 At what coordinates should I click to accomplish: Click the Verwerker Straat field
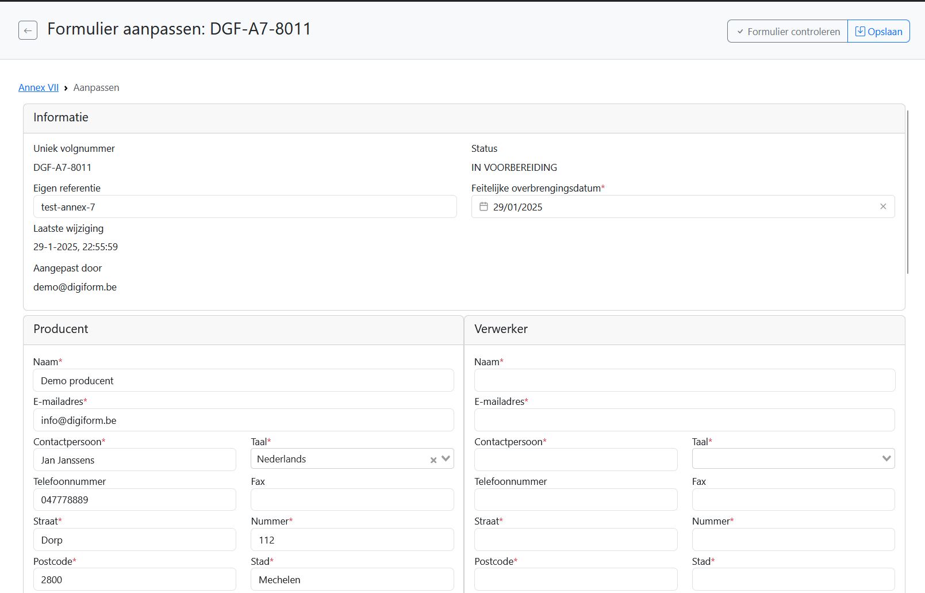pos(575,540)
